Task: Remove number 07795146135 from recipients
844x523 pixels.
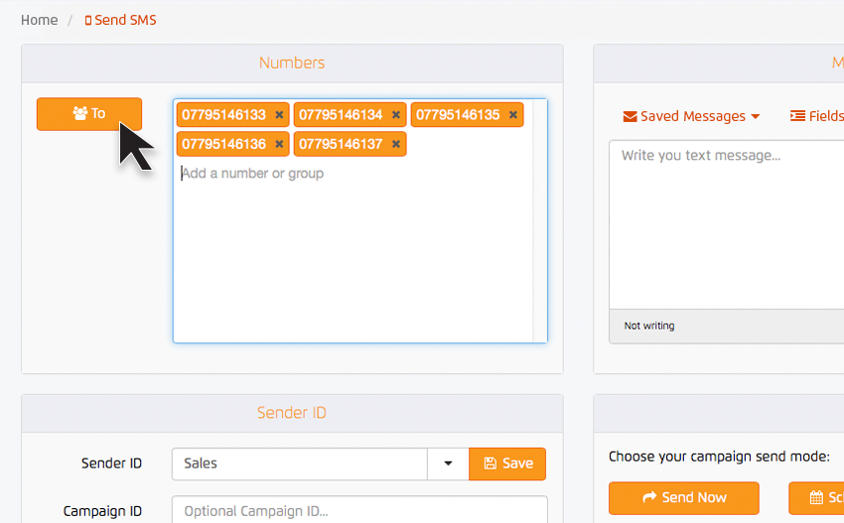Action: (x=513, y=114)
